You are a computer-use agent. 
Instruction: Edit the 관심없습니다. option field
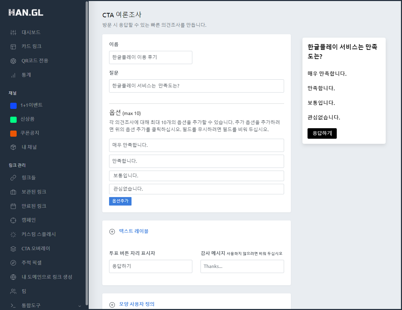click(x=197, y=189)
